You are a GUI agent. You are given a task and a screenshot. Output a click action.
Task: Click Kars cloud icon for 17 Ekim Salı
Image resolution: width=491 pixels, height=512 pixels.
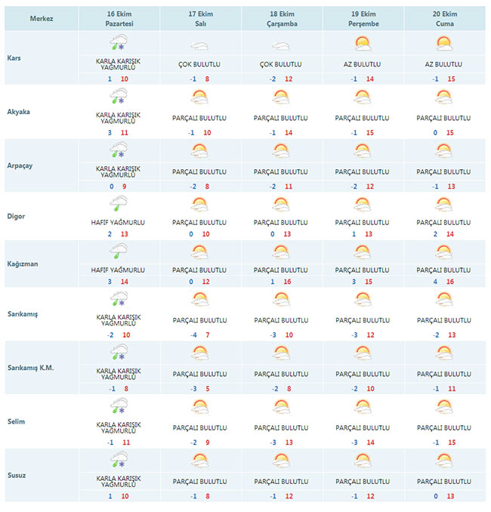[201, 45]
